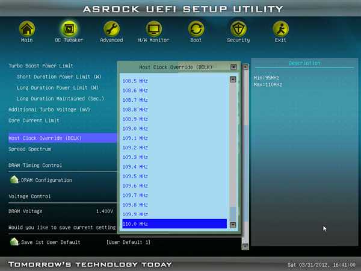Screen dimensions: 361x271
Task: Select the DRAM Voltage setting
Action: 25,211
